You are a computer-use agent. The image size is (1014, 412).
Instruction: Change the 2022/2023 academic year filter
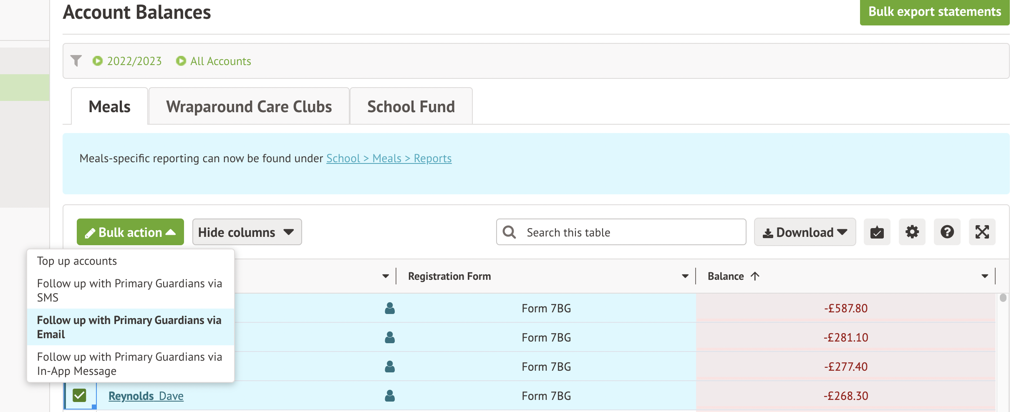point(127,61)
